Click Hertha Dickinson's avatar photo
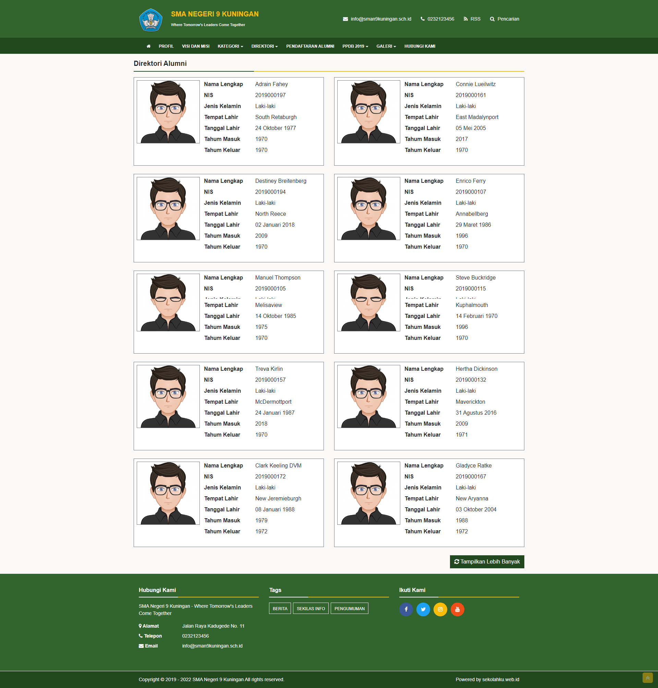 point(368,396)
